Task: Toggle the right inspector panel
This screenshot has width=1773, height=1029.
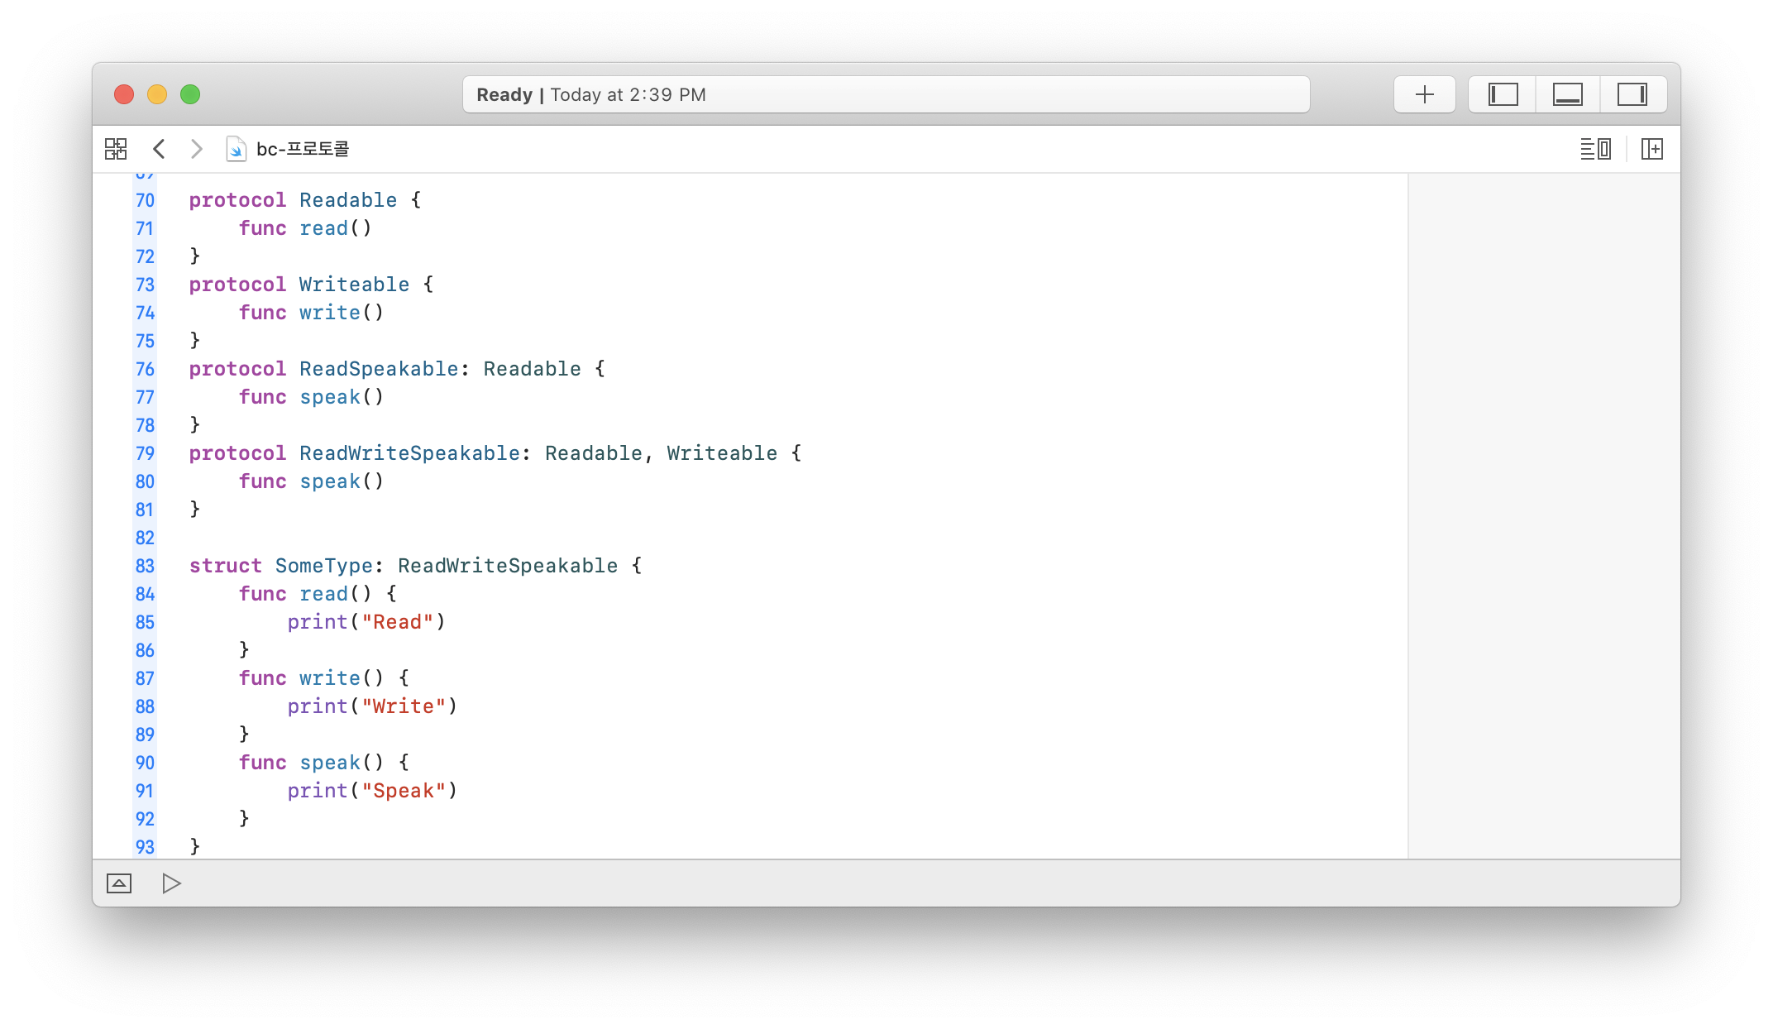Action: coord(1632,94)
